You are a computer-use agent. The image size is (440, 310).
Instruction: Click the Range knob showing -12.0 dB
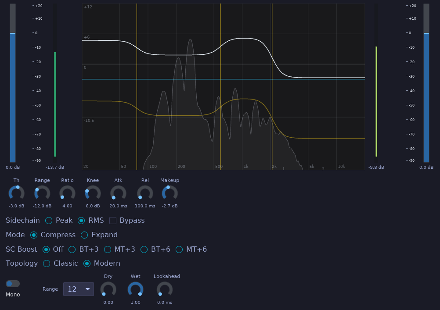click(x=42, y=193)
